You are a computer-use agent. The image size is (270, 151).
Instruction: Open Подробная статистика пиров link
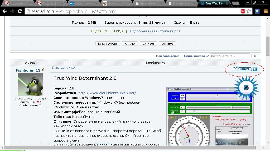tap(155, 31)
